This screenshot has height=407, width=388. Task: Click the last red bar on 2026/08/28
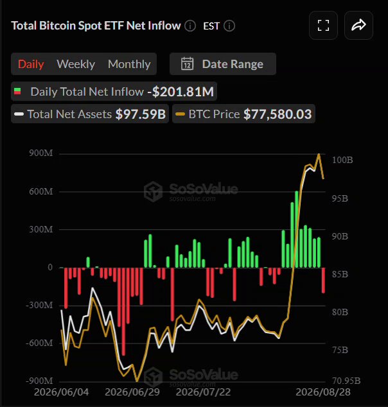323,281
